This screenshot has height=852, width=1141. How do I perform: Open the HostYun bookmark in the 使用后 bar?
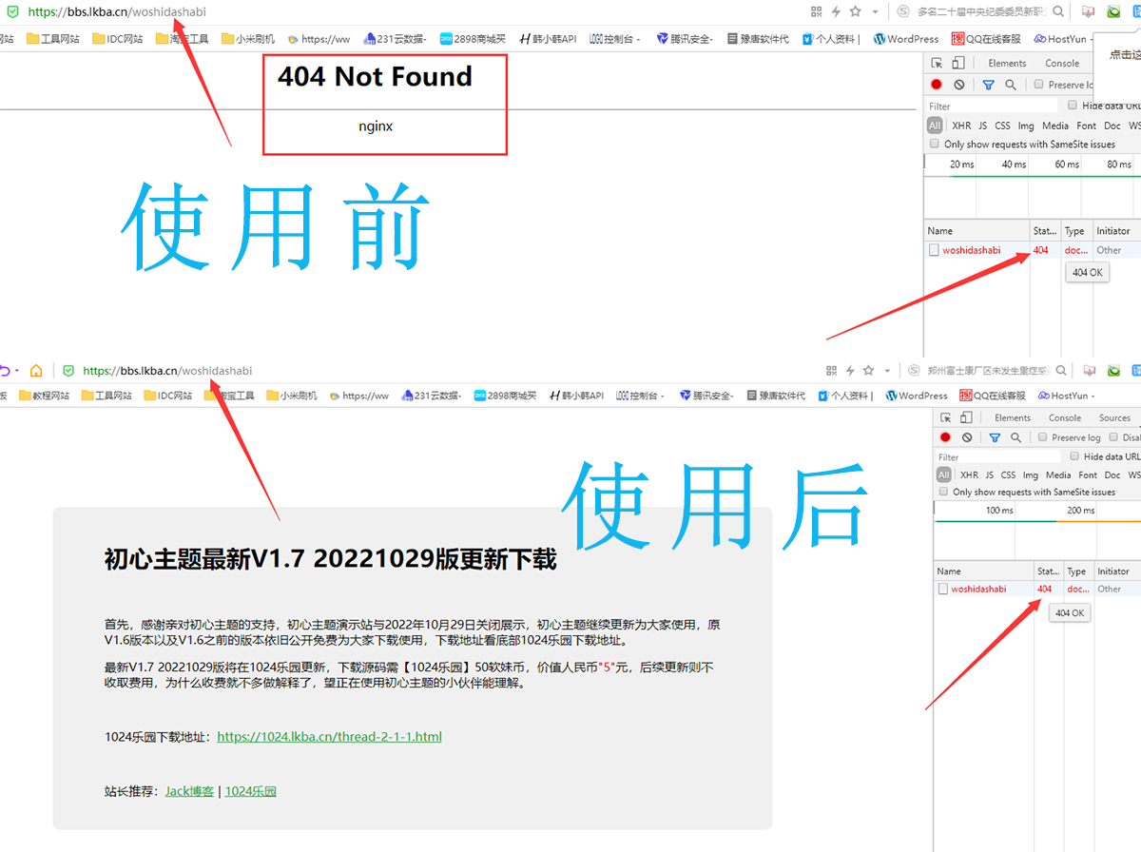1066,396
